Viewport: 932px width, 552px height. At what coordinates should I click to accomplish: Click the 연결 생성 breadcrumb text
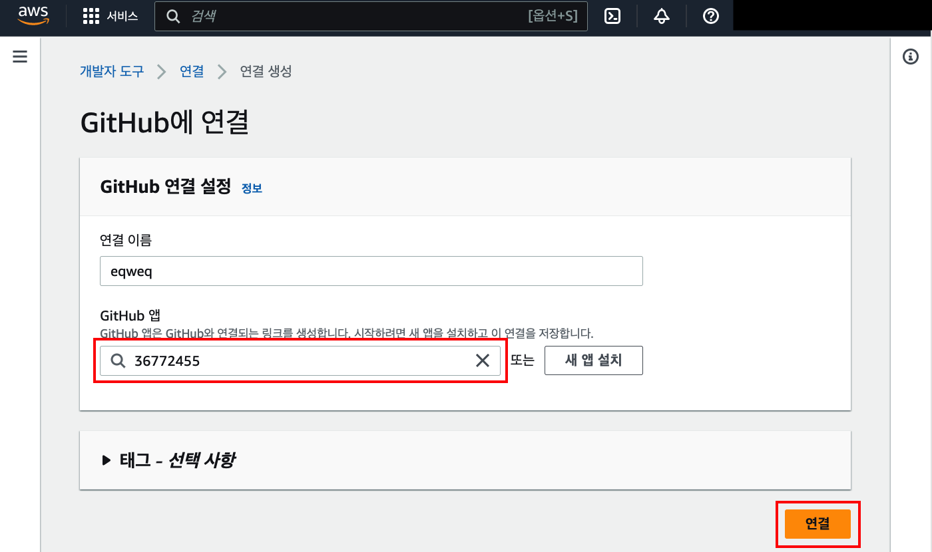[266, 71]
